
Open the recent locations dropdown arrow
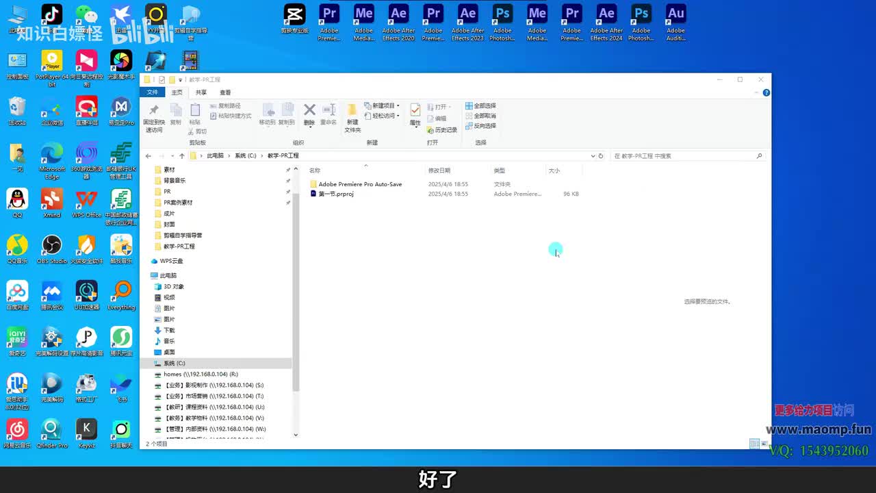click(x=172, y=156)
